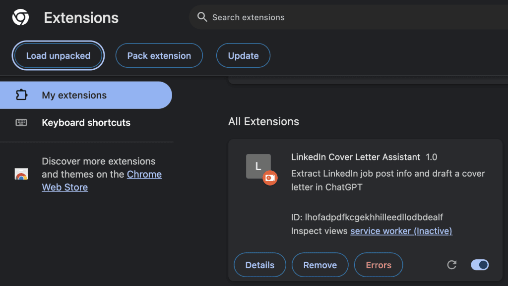Viewport: 508px width, 286px height.
Task: Open the Keyboard shortcuts section
Action: (x=86, y=123)
